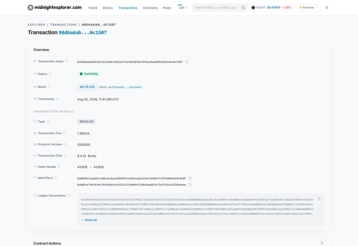
Task: Select the Transactions nav item
Action: (x=128, y=8)
